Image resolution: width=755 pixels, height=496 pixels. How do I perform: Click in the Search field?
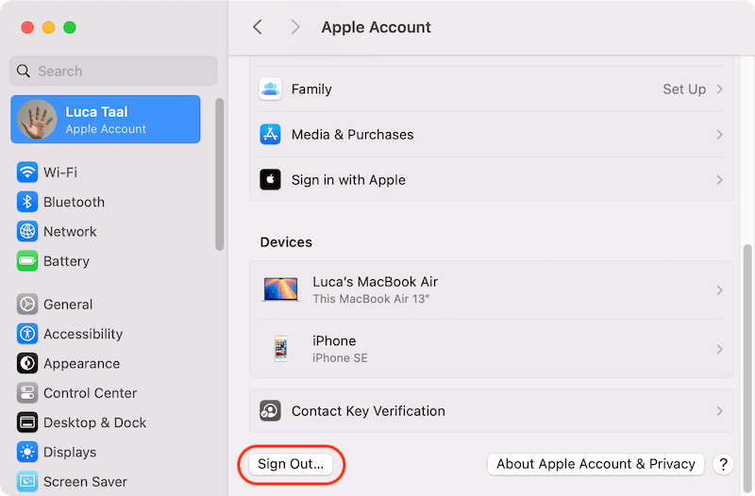tap(113, 72)
